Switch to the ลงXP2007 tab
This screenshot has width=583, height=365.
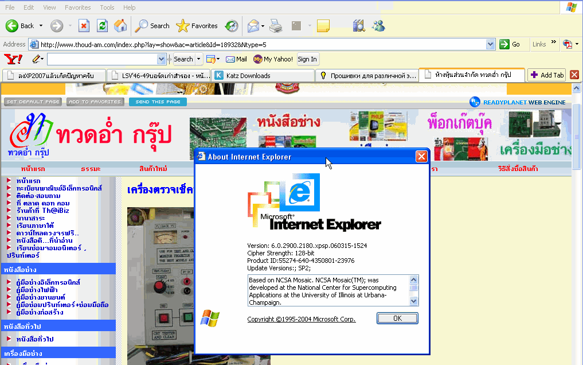coord(54,76)
